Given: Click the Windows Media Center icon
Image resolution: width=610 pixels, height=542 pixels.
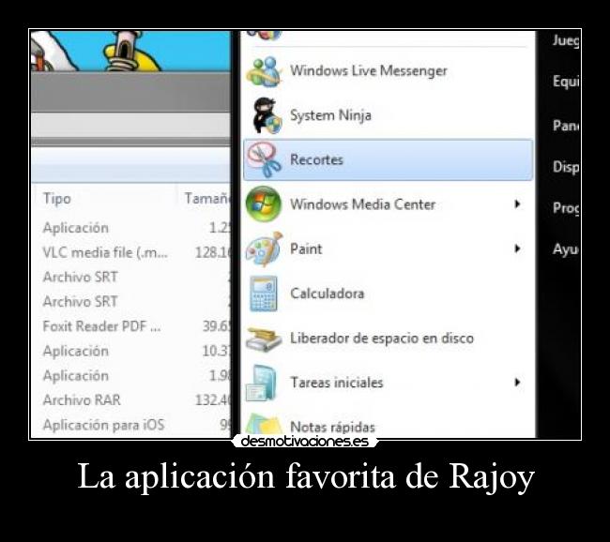Looking at the screenshot, I should [x=264, y=204].
